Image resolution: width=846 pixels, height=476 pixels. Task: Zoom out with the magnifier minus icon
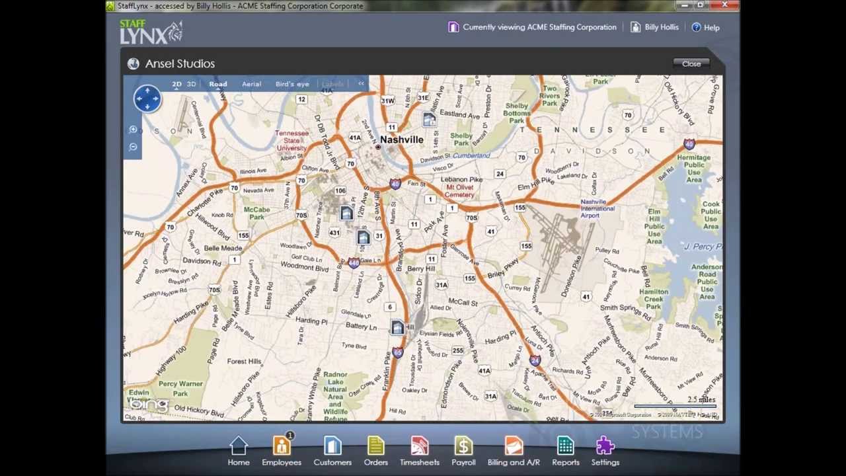[133, 147]
